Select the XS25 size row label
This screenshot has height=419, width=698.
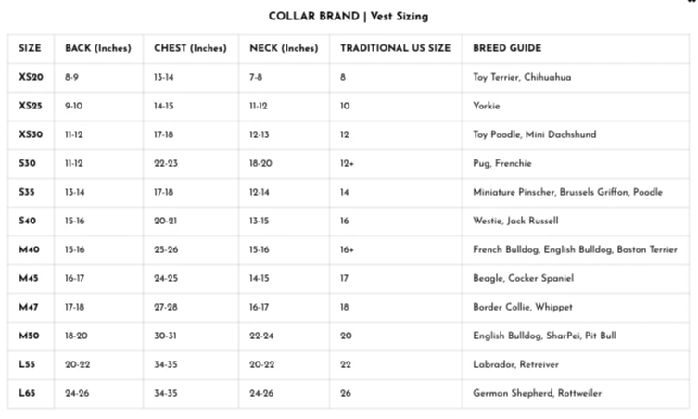31,106
